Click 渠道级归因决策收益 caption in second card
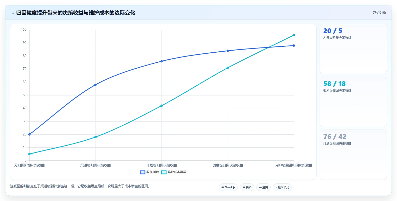The height and width of the screenshot is (201, 397). click(x=337, y=91)
